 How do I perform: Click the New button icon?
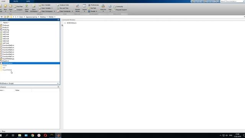click(5, 6)
